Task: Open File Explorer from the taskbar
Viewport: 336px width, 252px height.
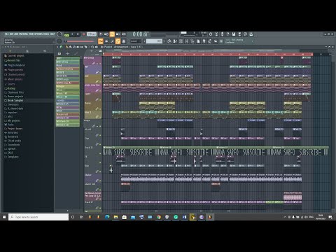Action: pos(115,217)
